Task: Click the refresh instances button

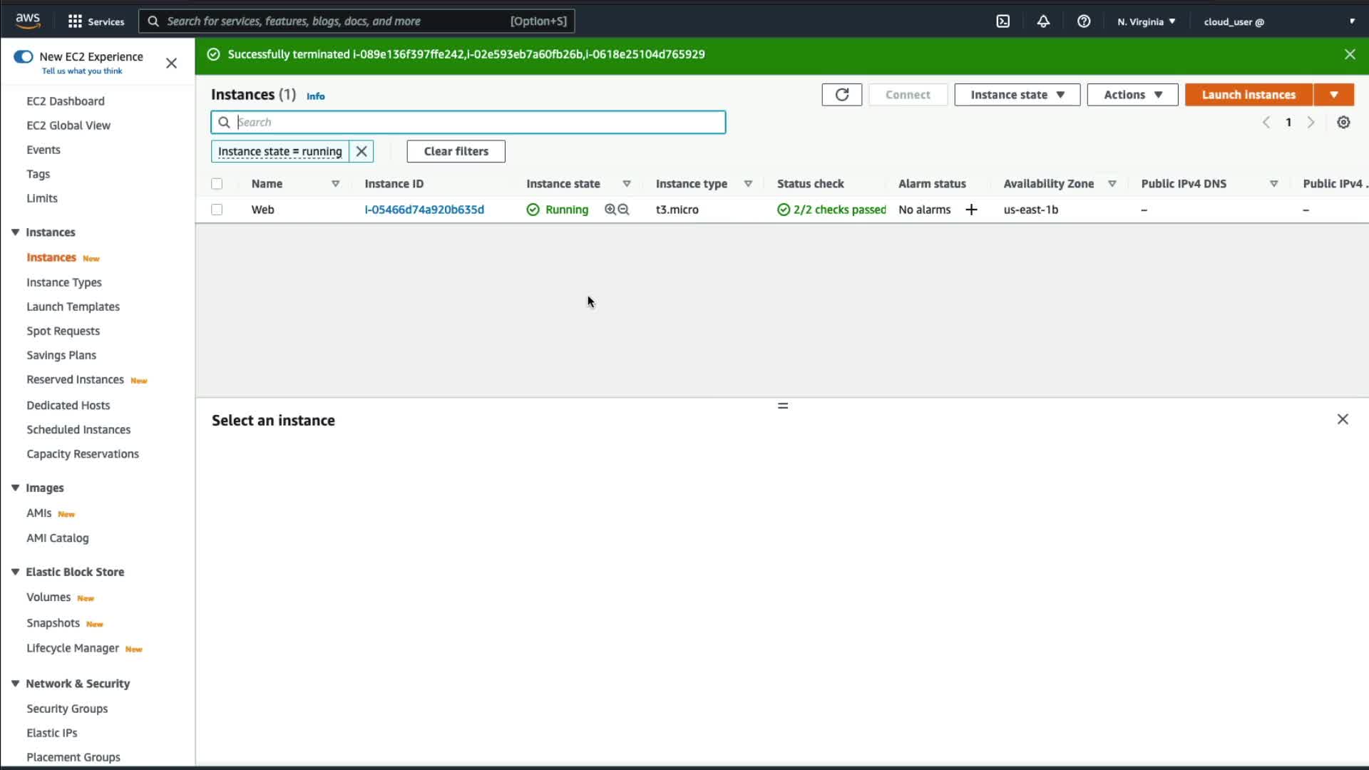Action: pos(841,95)
